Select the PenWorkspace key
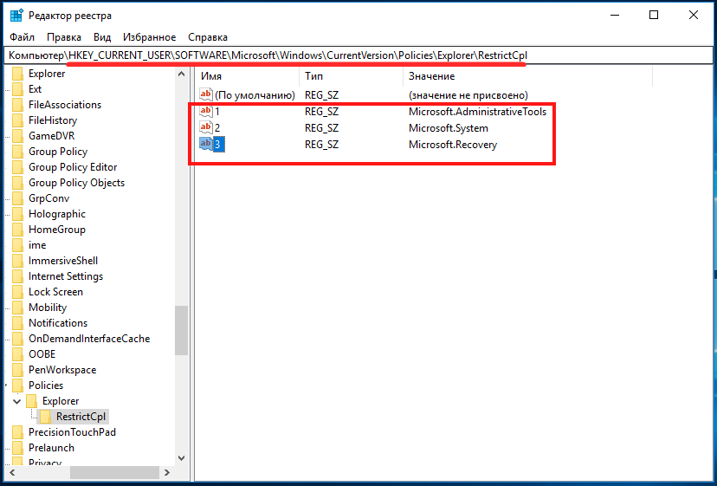Screen dimensions: 717x486 tap(62, 370)
